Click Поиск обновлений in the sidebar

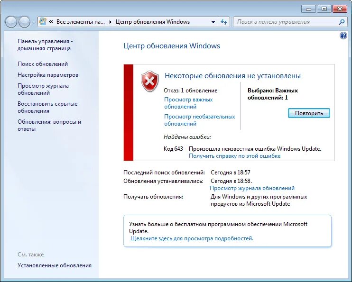click(43, 64)
